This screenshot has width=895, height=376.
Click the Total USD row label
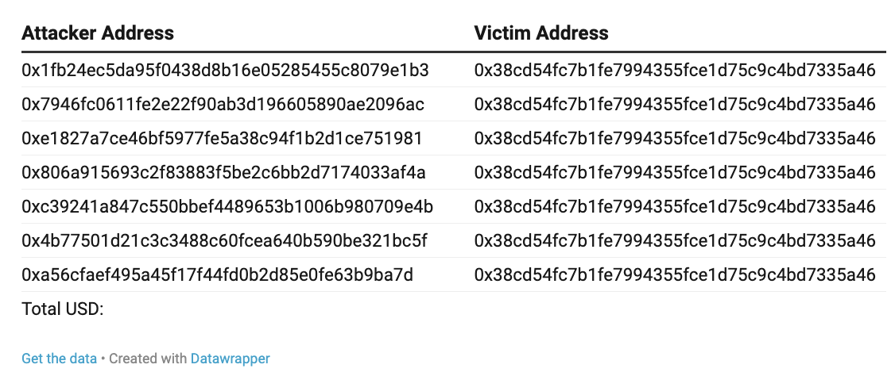(x=63, y=309)
